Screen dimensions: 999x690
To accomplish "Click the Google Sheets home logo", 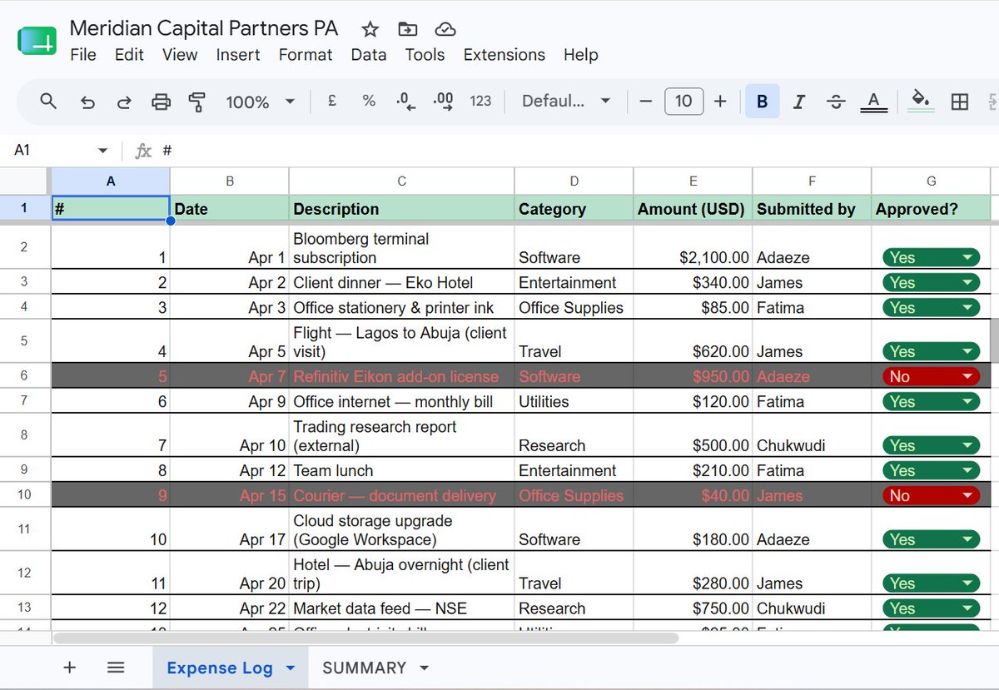I will [37, 41].
